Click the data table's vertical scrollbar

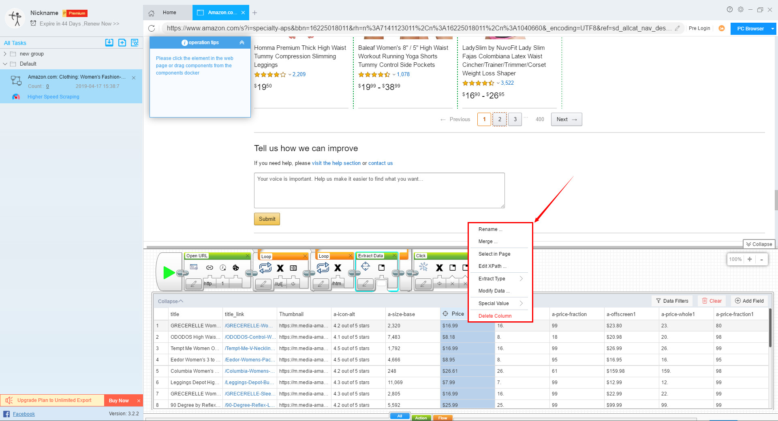tap(770, 328)
